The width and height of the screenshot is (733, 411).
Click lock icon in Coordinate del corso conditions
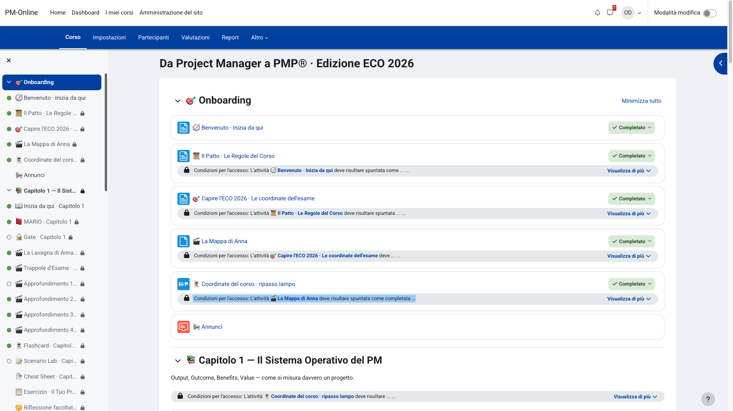click(187, 298)
